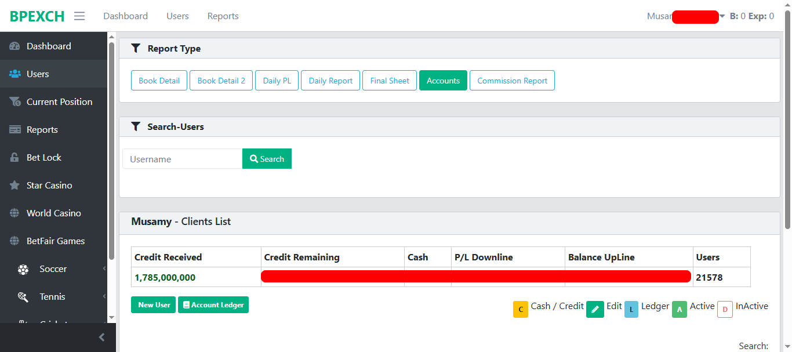Open the user account dropdown arrow
792x352 pixels.
coord(722,16)
